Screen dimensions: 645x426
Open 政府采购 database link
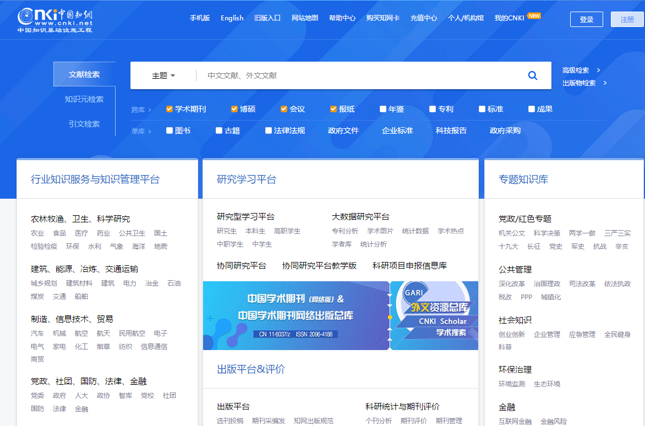pyautogui.click(x=505, y=130)
